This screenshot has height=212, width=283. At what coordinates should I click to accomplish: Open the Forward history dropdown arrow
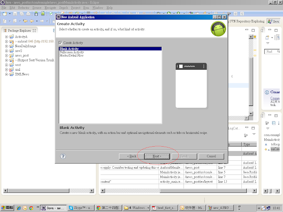pyautogui.click(x=47, y=21)
